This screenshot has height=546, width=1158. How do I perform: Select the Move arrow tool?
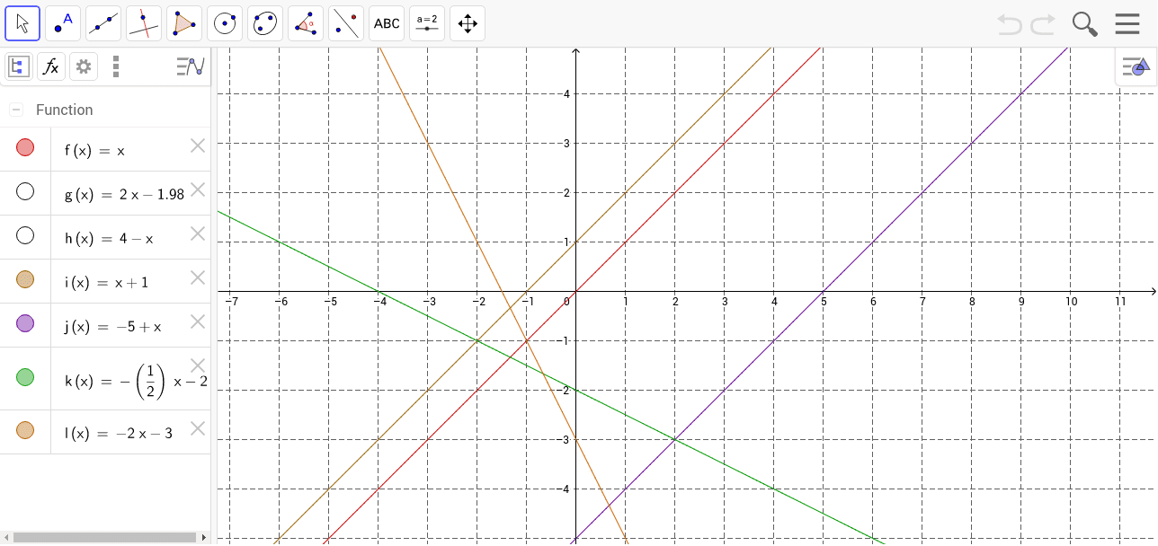pyautogui.click(x=22, y=23)
